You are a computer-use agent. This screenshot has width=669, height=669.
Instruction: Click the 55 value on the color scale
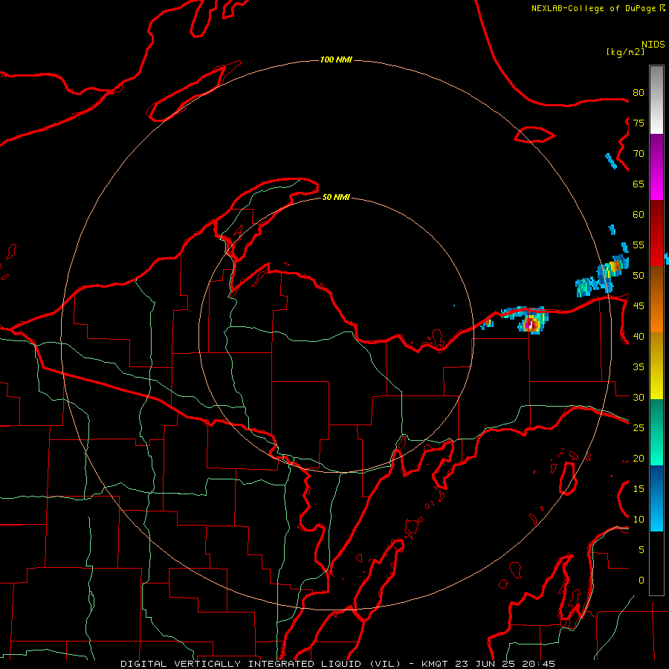639,245
